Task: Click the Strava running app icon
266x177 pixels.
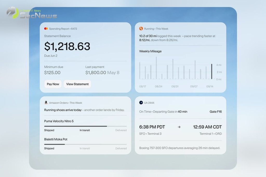Action: coord(141,29)
